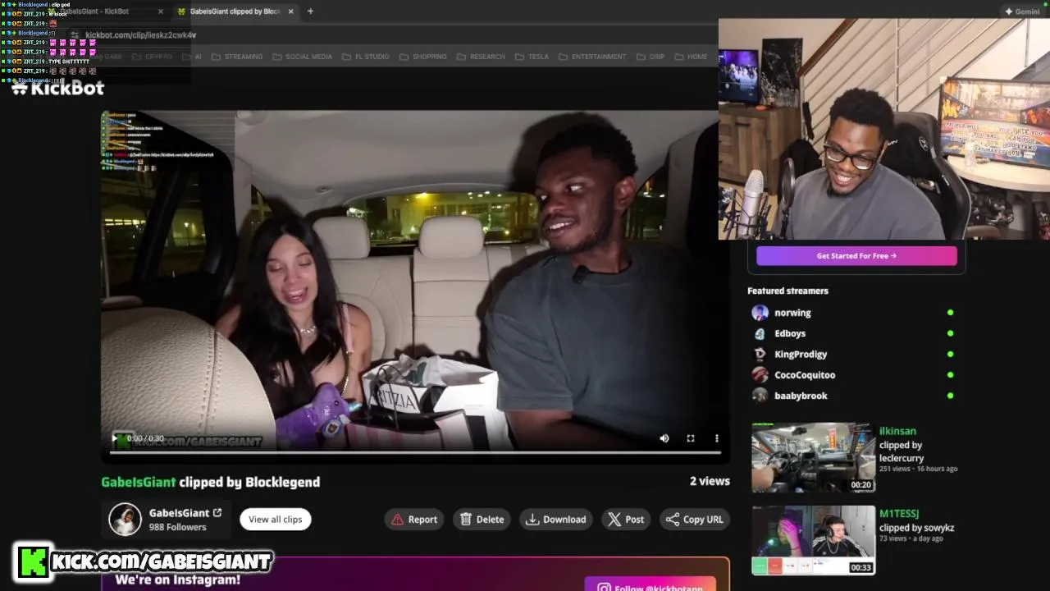Open SHOPPING bookmarks folder
Image resolution: width=1050 pixels, height=591 pixels.
coord(423,57)
